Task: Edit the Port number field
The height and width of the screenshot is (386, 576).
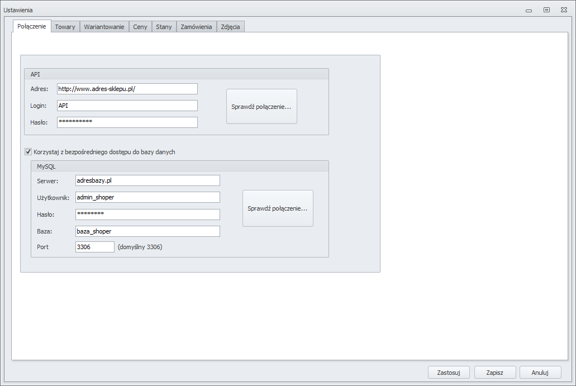Action: 95,247
